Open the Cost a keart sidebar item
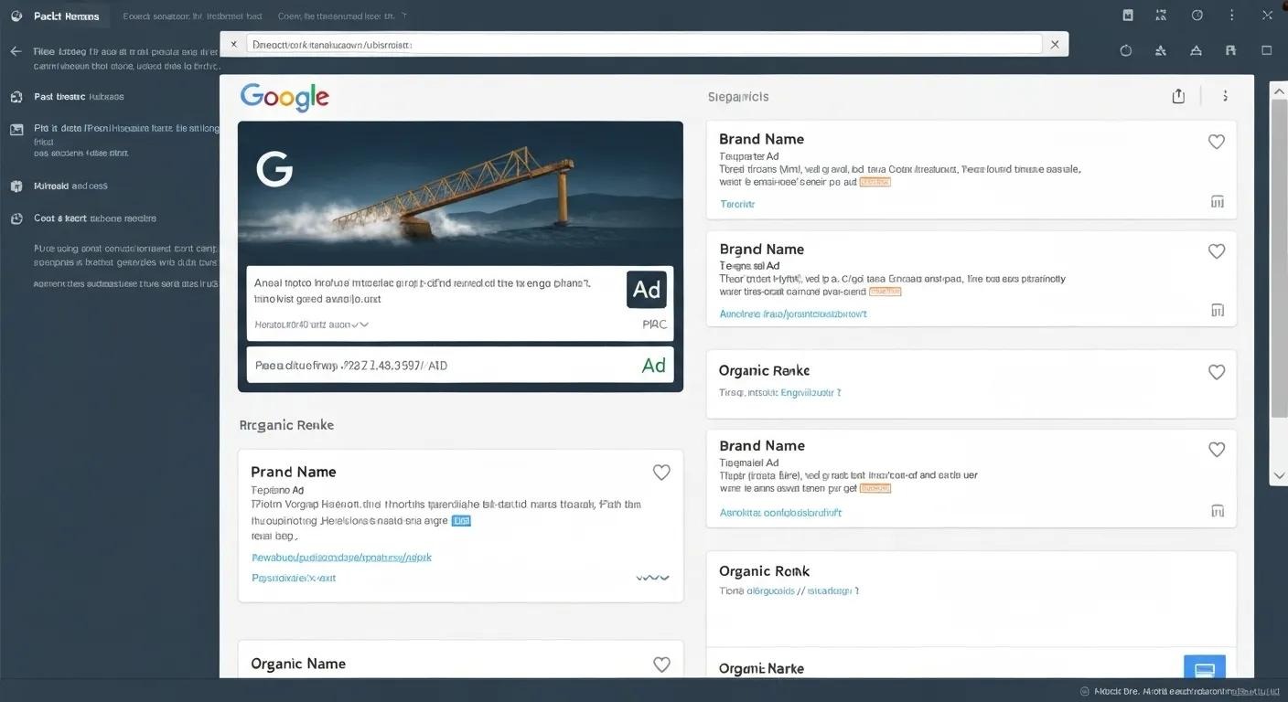Viewport: 1288px width, 702px height. pos(83,218)
